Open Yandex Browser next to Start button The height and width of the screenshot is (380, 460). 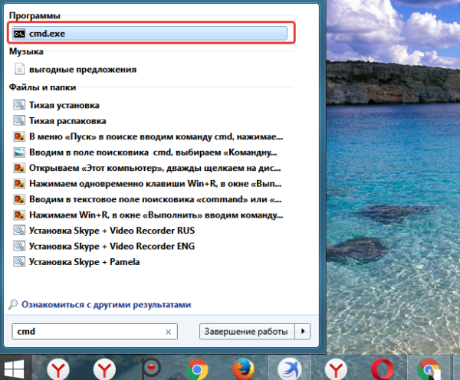pos(58,369)
